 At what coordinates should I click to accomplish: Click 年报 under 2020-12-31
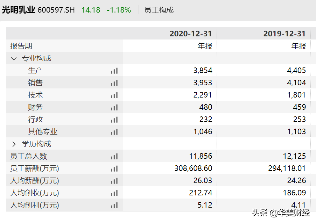205,46
